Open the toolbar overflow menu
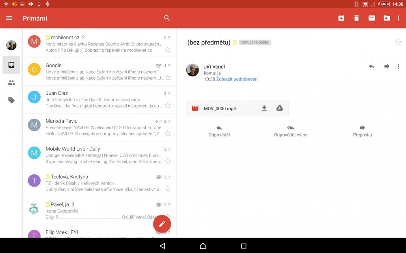The image size is (406, 253). (x=399, y=18)
